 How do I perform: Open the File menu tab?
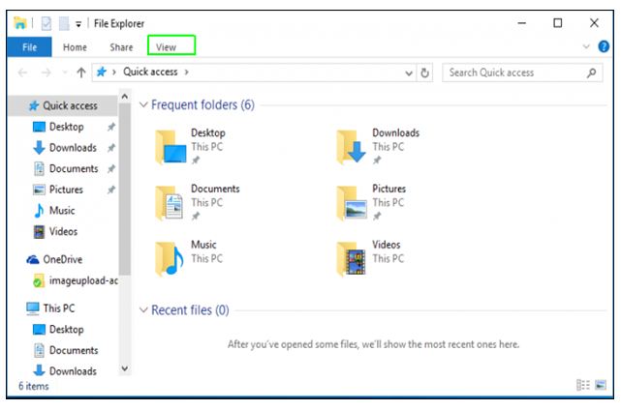pyautogui.click(x=29, y=47)
